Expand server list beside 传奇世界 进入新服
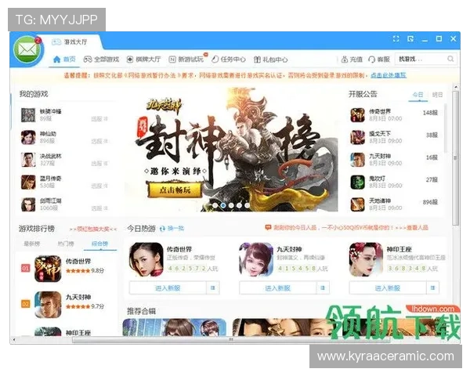The image size is (470, 376). tap(213, 287)
